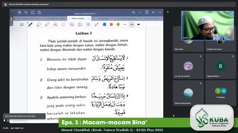Close the editing mode with X icon
Viewport: 238px width, 133px height.
[154, 12]
